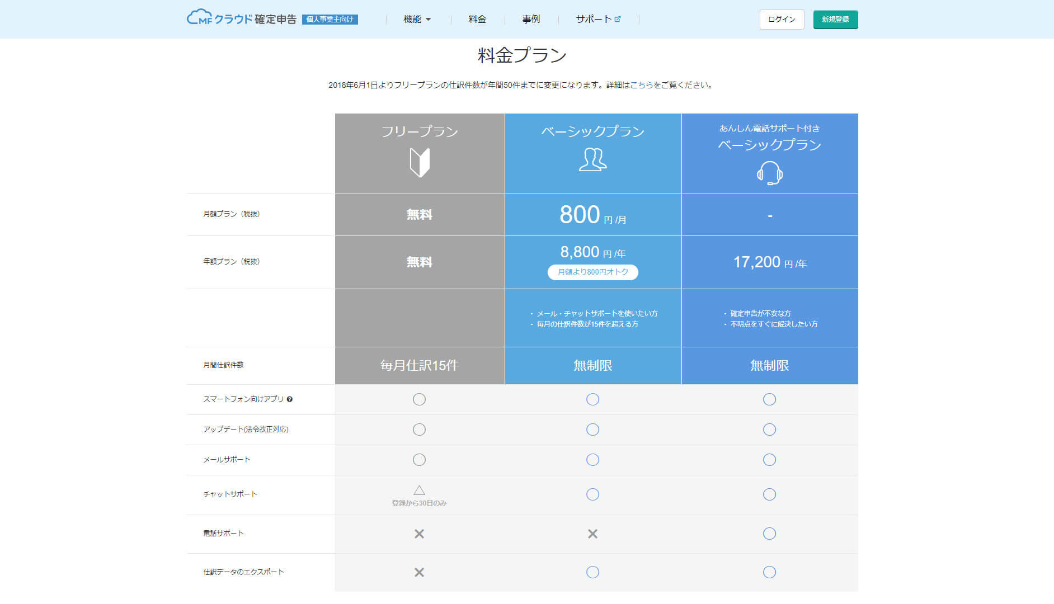
Task: Click the 仕訳データのエクスポート row label
Action: (243, 572)
